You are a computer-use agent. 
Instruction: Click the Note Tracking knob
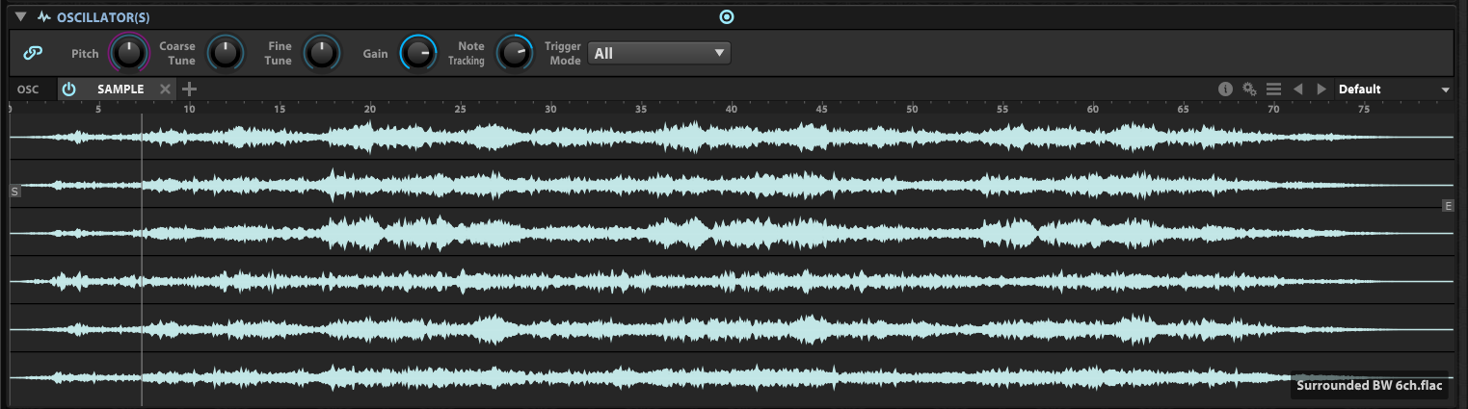[515, 53]
